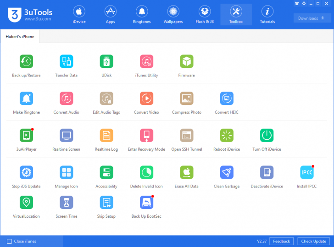334x247 pixels.
Task: Open the skin (shirt) icon in title bar
Action: [297, 3]
